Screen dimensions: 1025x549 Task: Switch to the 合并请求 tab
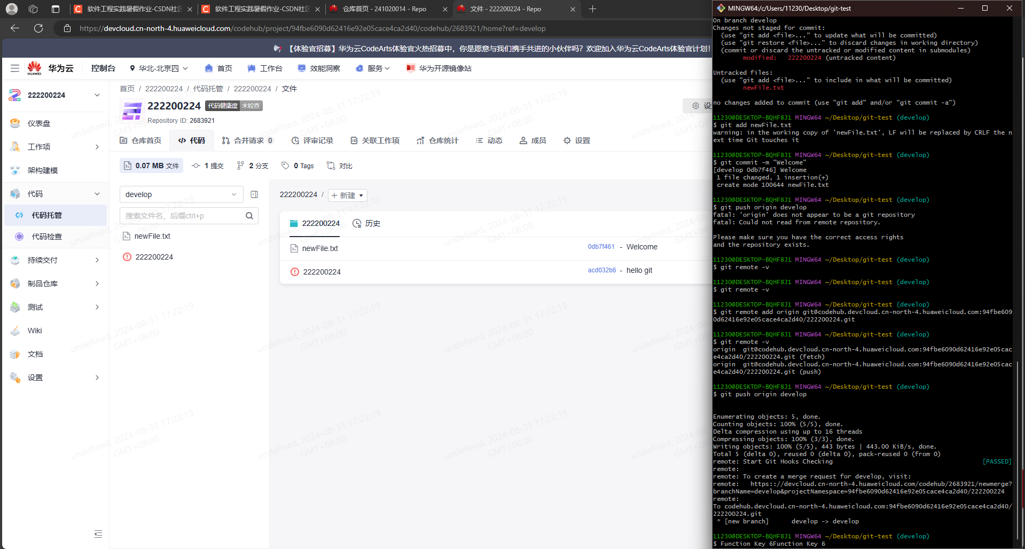[x=248, y=140]
